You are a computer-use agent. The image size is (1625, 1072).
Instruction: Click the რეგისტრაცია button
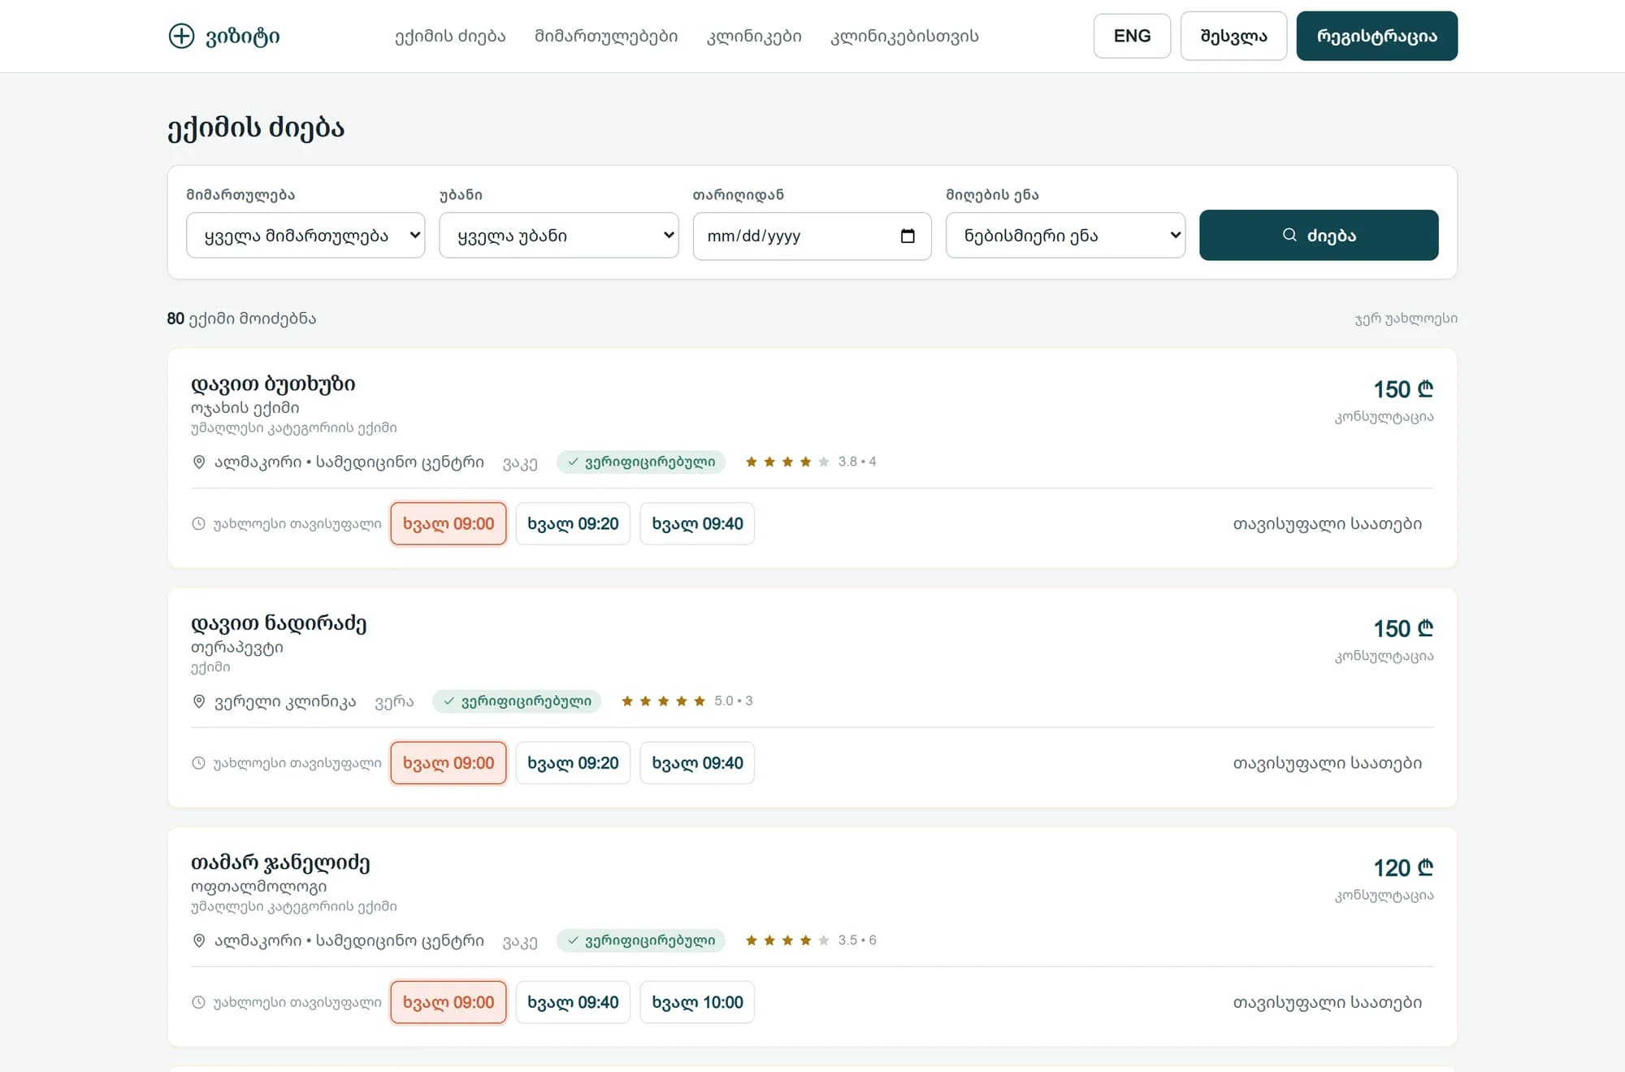coord(1376,36)
